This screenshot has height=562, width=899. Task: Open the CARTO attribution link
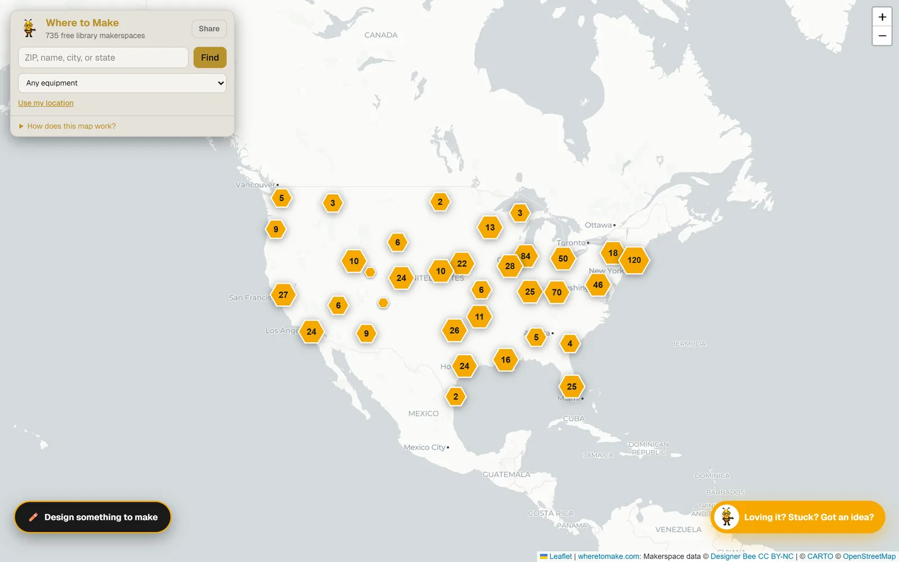coord(820,556)
